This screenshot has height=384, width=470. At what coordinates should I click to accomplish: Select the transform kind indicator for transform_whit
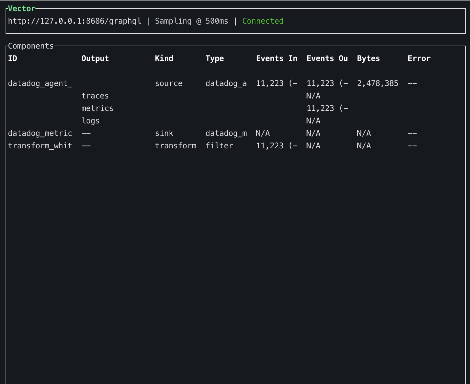[x=176, y=146]
